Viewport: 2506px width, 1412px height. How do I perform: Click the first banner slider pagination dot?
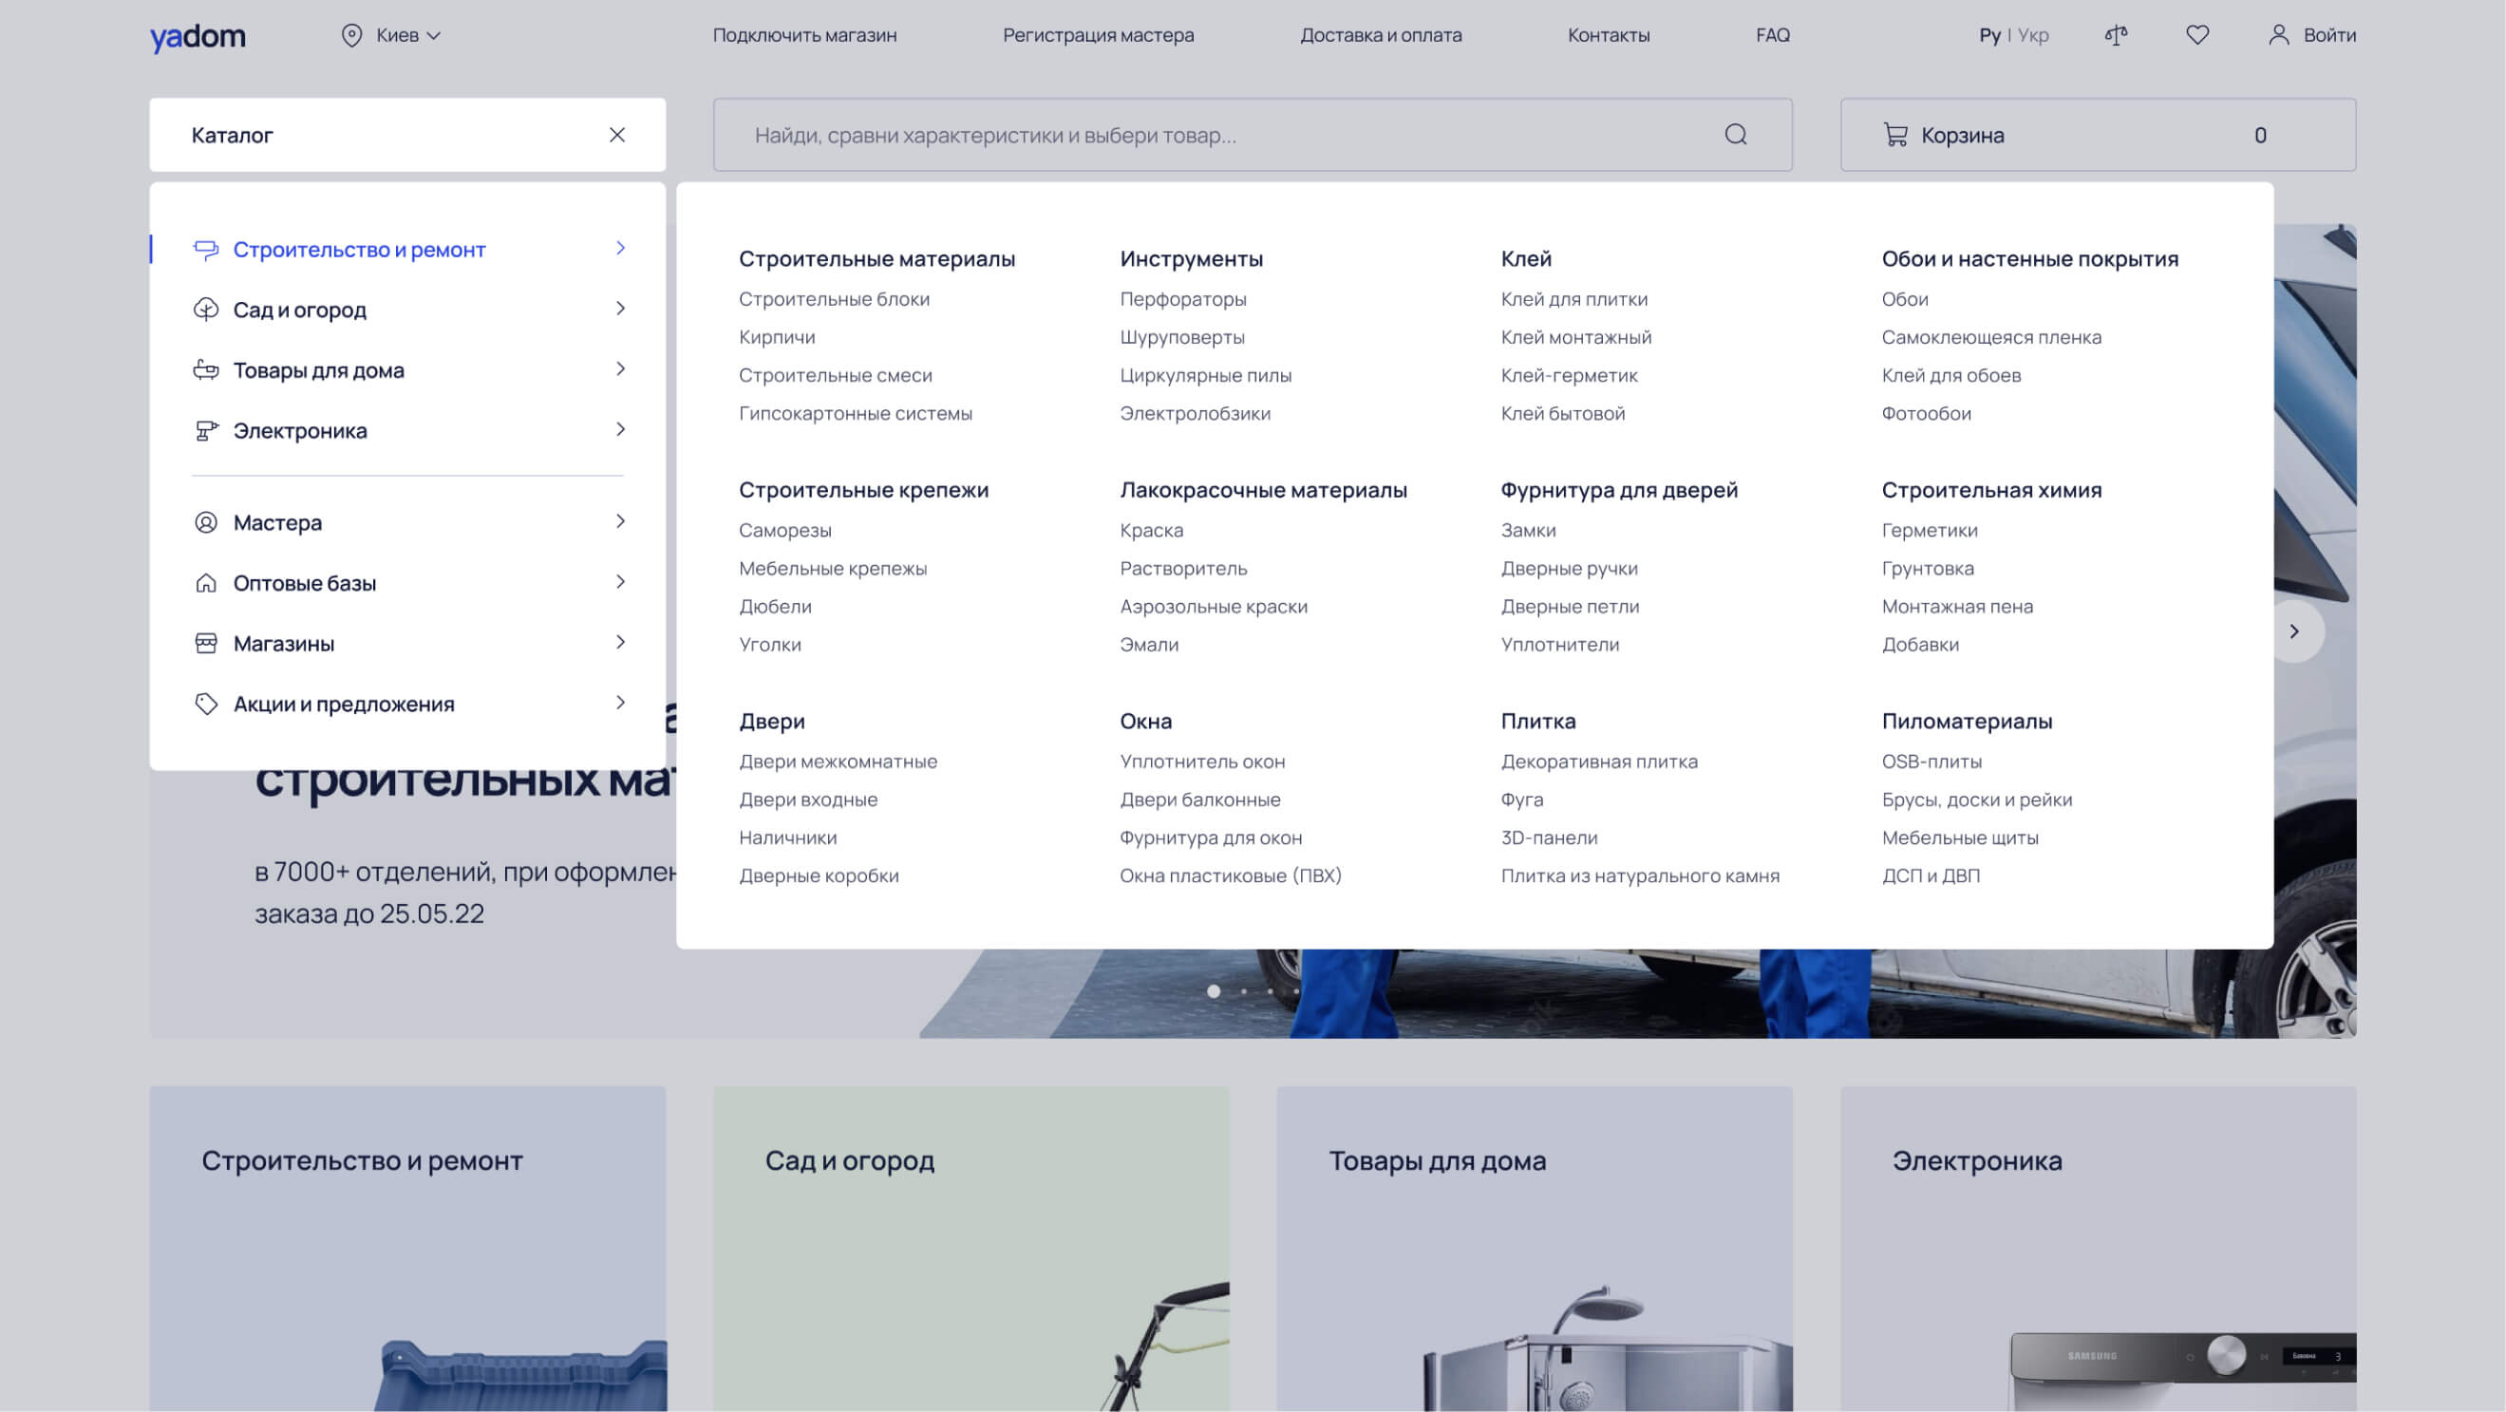pos(1213,991)
